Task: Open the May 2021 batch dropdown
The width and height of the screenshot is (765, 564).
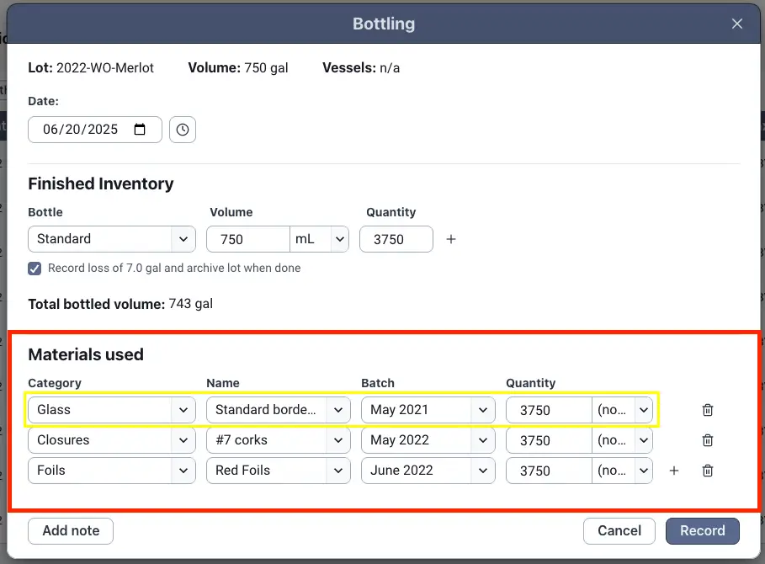Action: point(428,410)
